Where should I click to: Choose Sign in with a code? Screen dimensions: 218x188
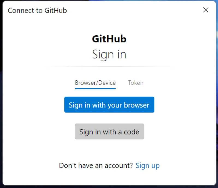click(109, 132)
